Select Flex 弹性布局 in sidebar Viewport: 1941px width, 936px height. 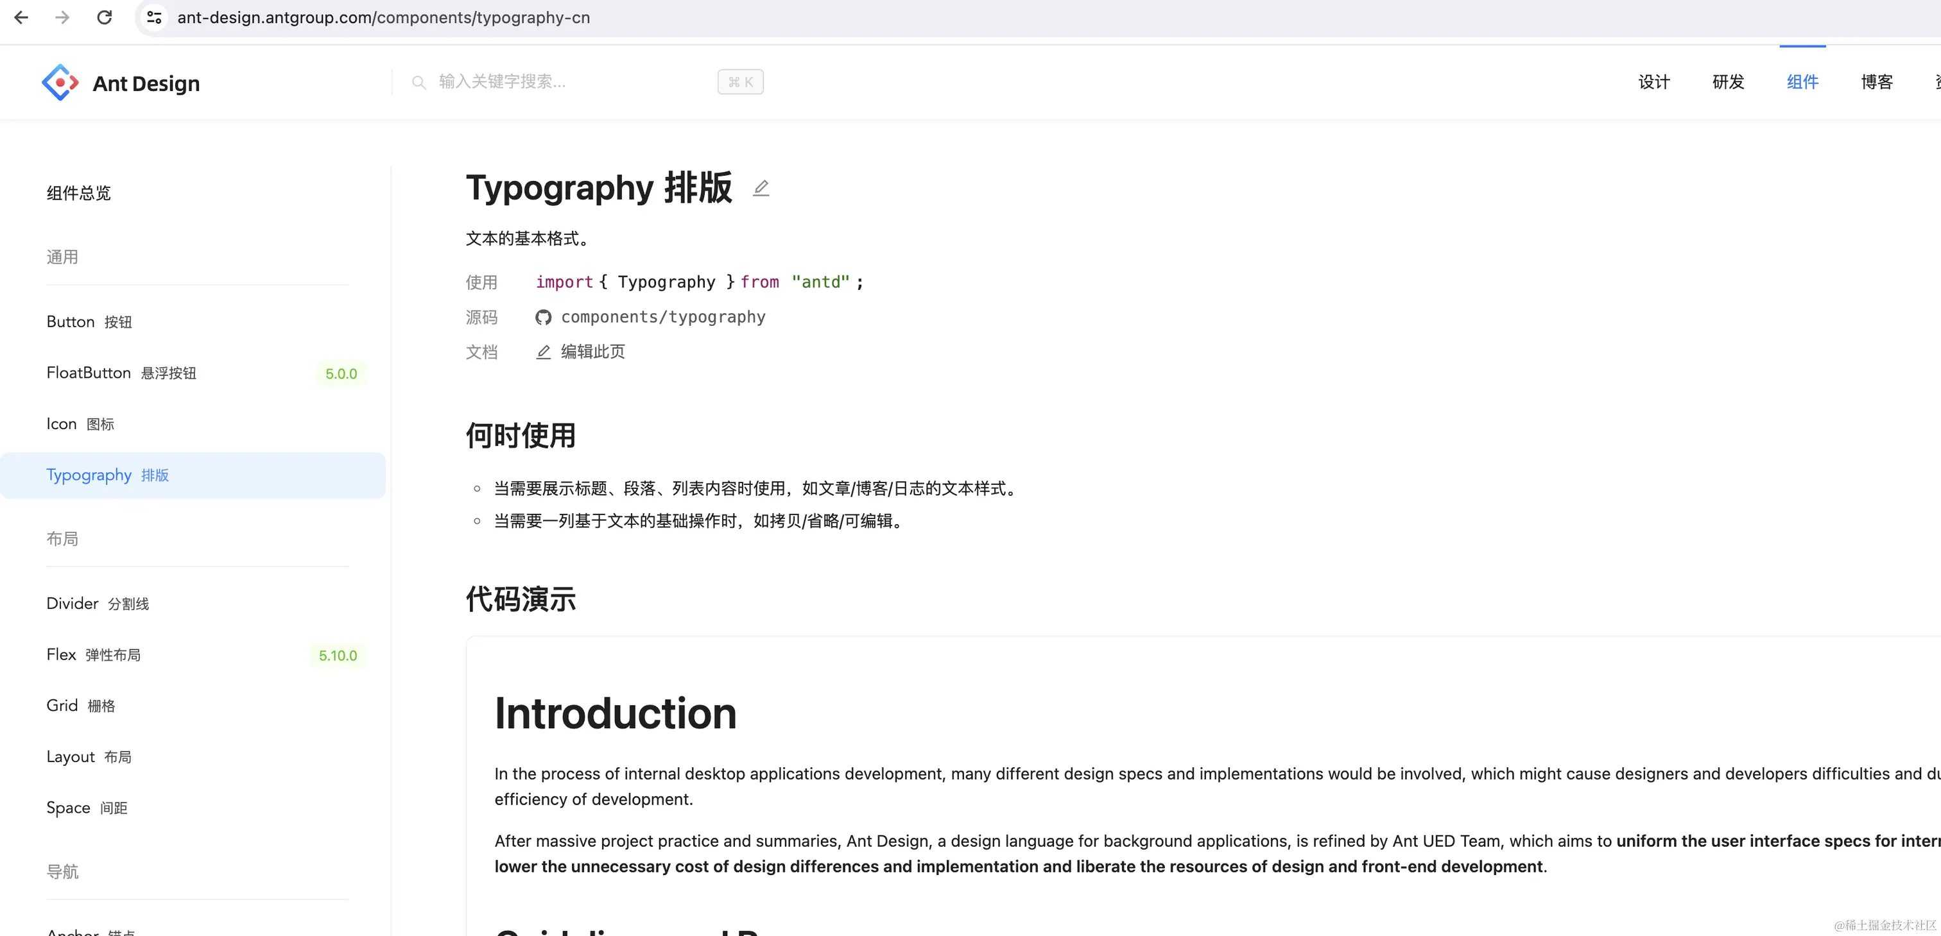[x=94, y=654]
